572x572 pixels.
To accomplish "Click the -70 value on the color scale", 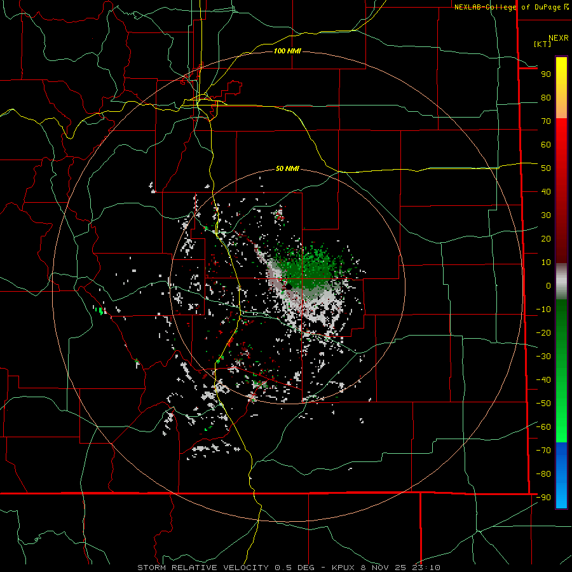I will (x=543, y=451).
